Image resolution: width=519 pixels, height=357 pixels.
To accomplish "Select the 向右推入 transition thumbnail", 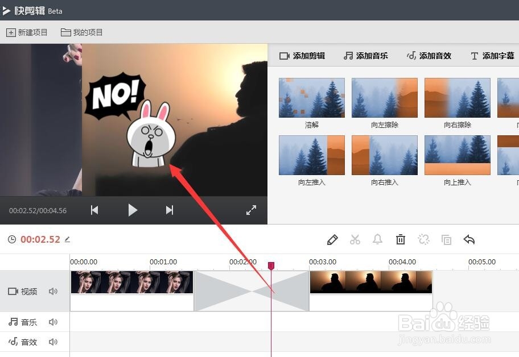I will (385, 155).
